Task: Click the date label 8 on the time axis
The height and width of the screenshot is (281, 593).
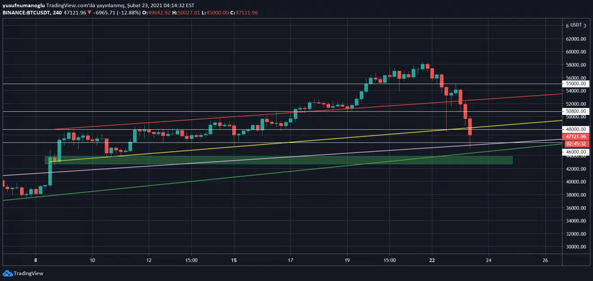Action: [x=35, y=260]
